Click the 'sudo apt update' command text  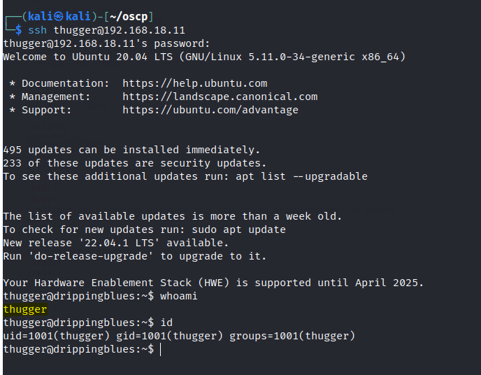coord(238,229)
